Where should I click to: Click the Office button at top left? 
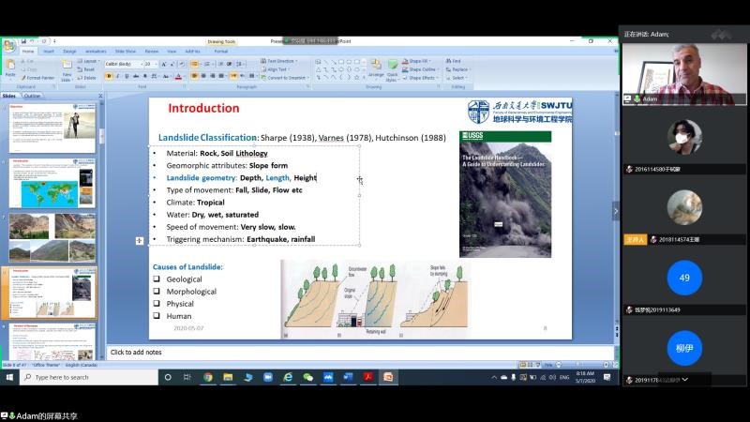[8, 44]
